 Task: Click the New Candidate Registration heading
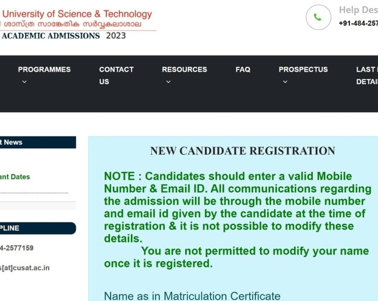(243, 151)
